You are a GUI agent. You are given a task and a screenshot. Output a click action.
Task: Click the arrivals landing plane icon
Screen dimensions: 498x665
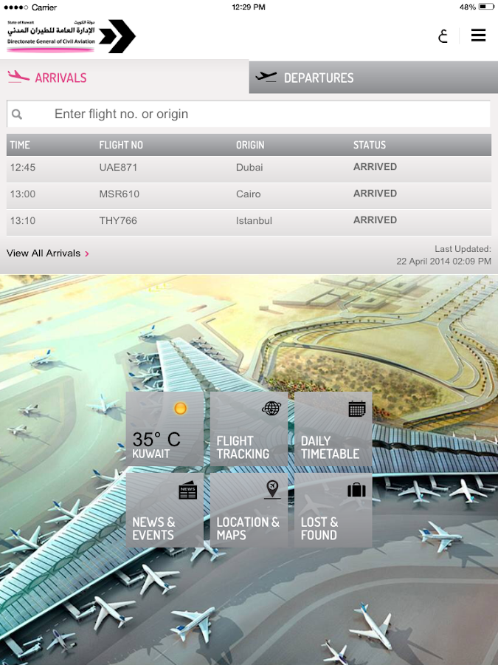pyautogui.click(x=18, y=77)
